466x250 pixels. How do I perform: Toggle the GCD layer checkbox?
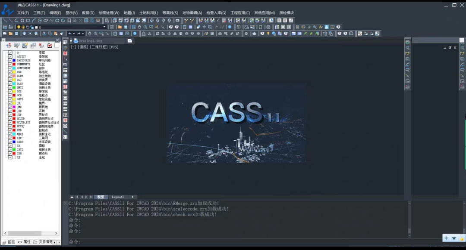click(10, 95)
